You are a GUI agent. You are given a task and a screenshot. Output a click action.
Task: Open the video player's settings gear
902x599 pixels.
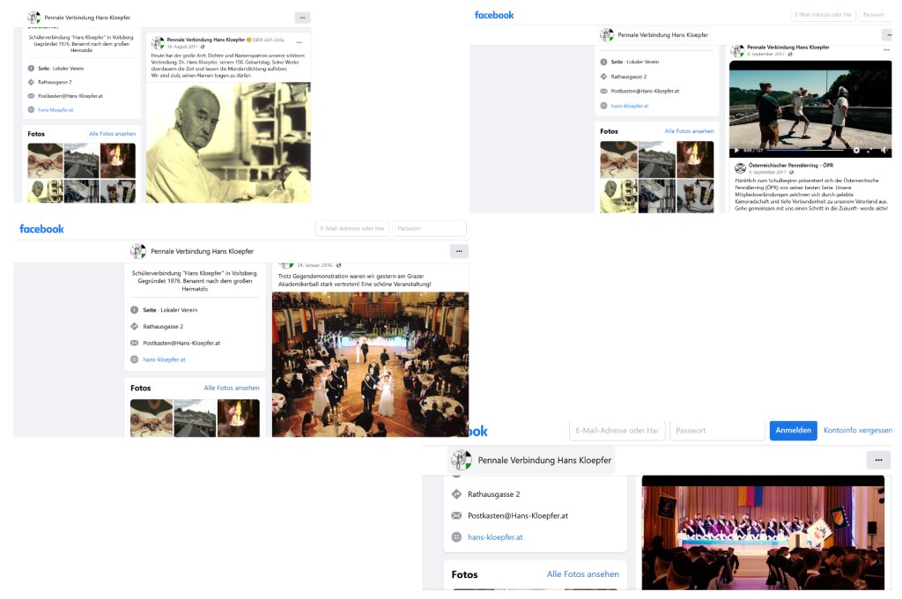coord(856,150)
